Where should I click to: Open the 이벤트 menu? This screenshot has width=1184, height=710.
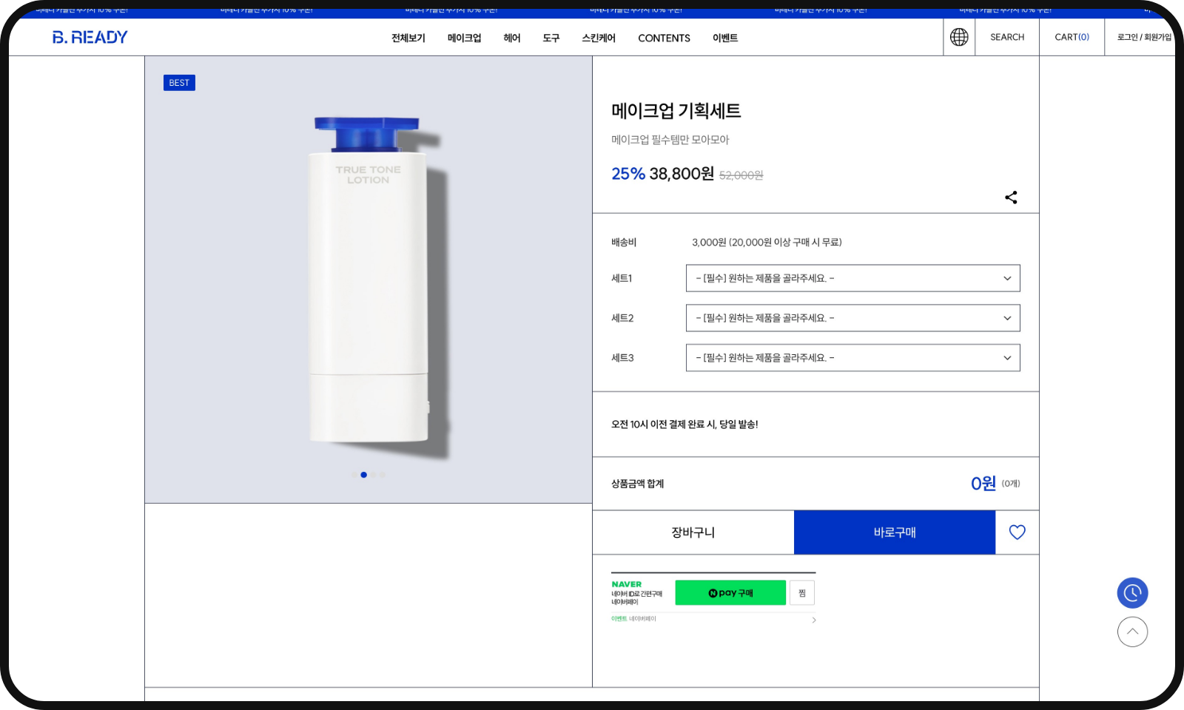point(724,38)
